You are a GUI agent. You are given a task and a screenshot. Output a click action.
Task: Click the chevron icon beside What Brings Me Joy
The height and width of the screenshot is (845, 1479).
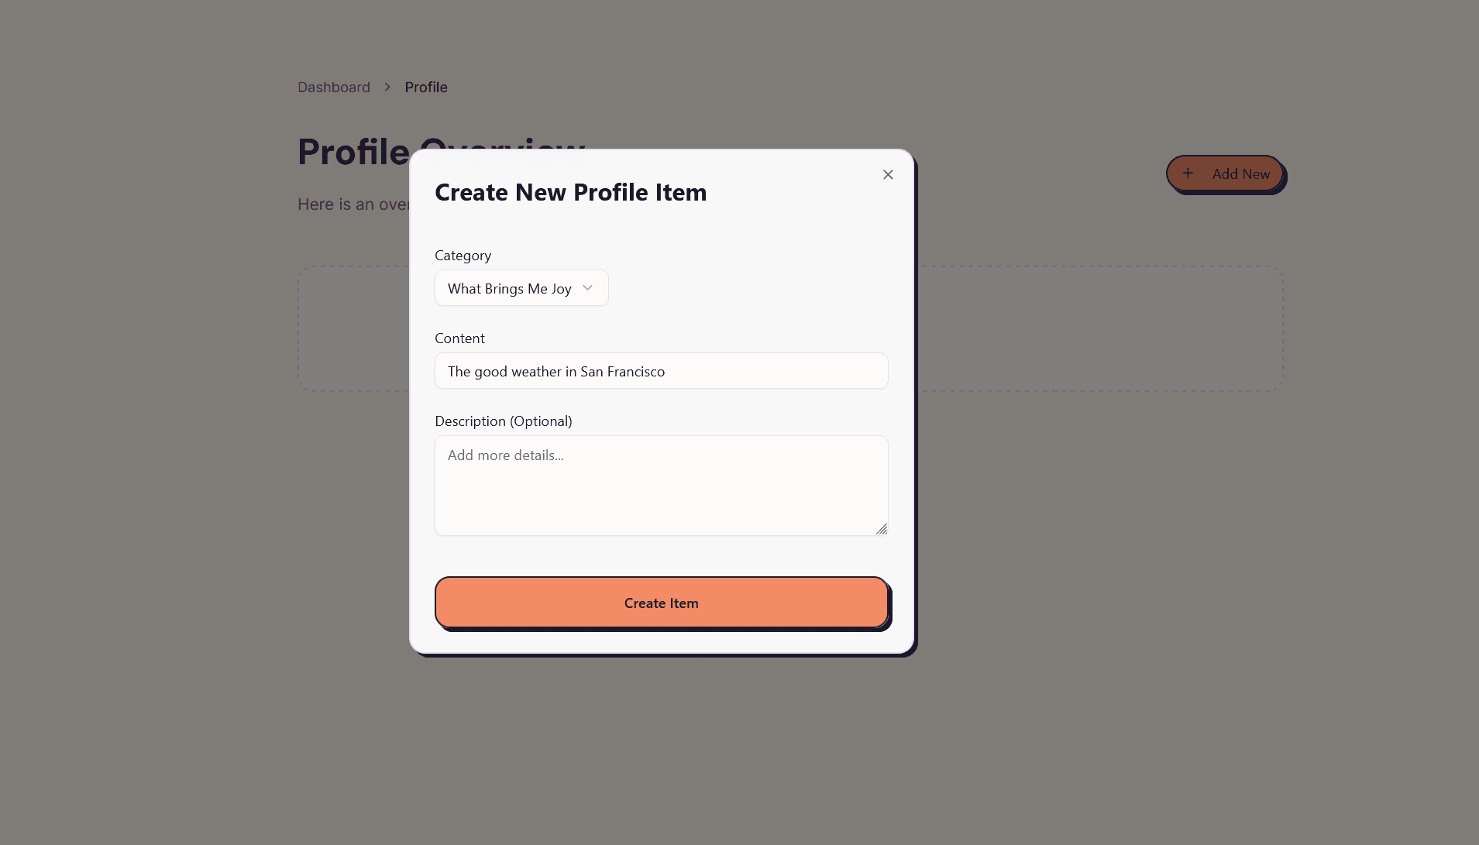[x=587, y=287]
